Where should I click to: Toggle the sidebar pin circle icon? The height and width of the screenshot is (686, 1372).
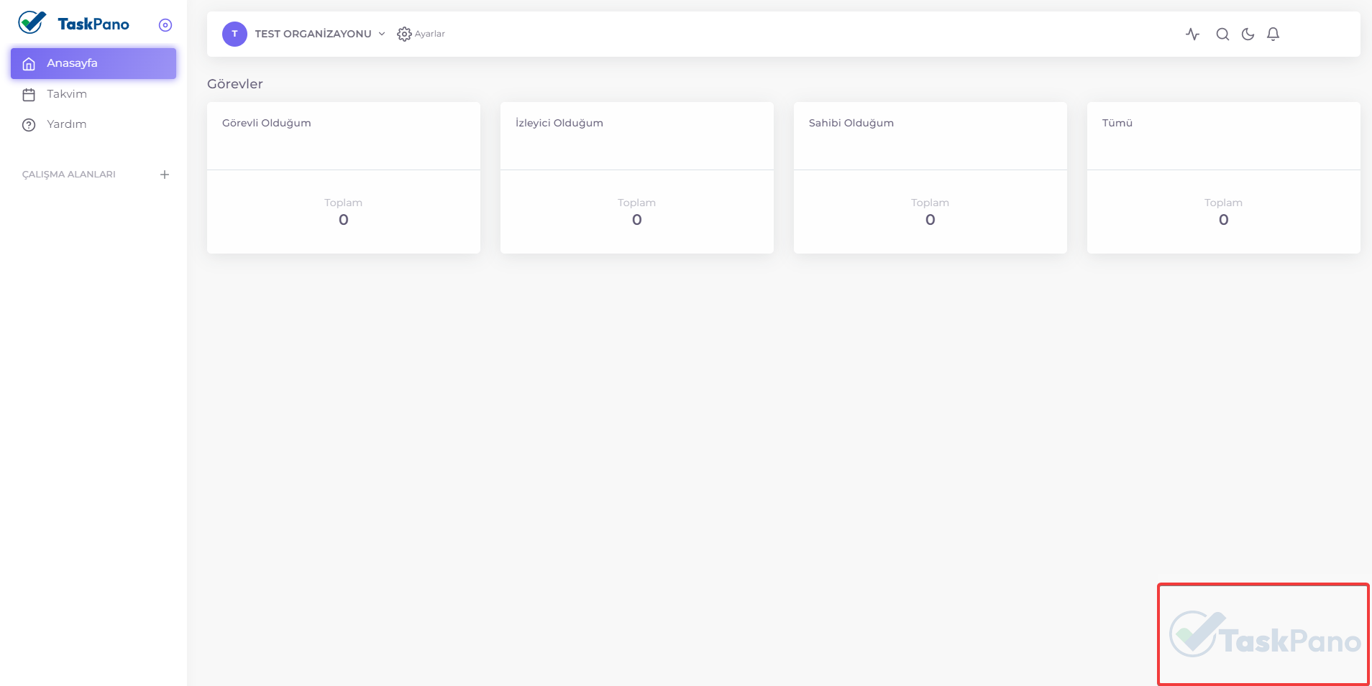165,25
